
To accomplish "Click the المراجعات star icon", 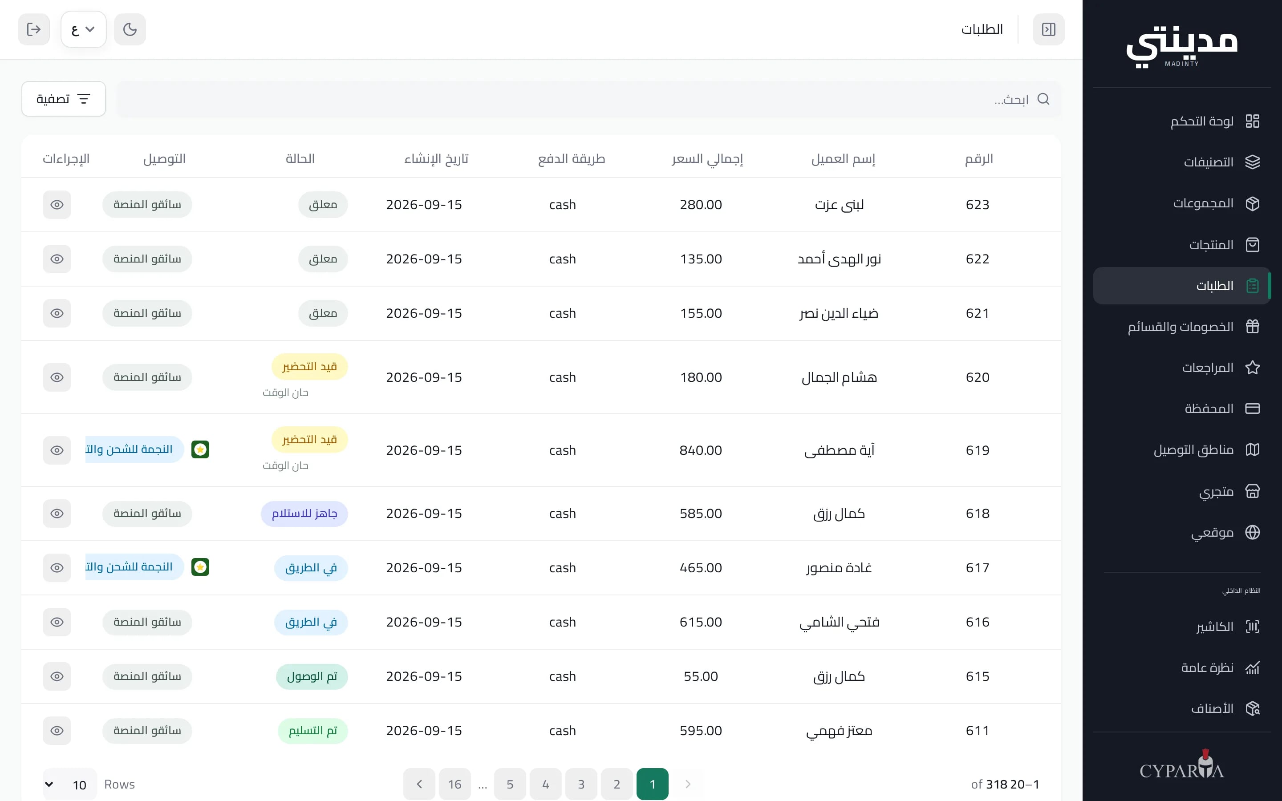I will pyautogui.click(x=1252, y=368).
